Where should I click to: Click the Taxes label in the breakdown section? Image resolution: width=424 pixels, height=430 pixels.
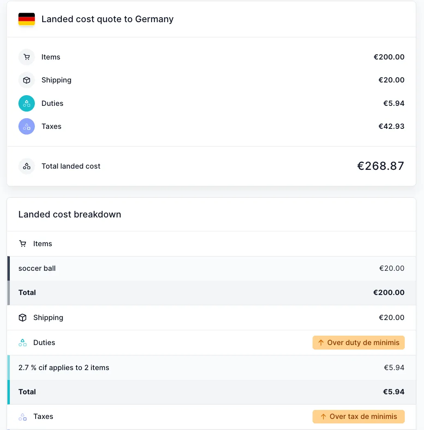pos(43,416)
